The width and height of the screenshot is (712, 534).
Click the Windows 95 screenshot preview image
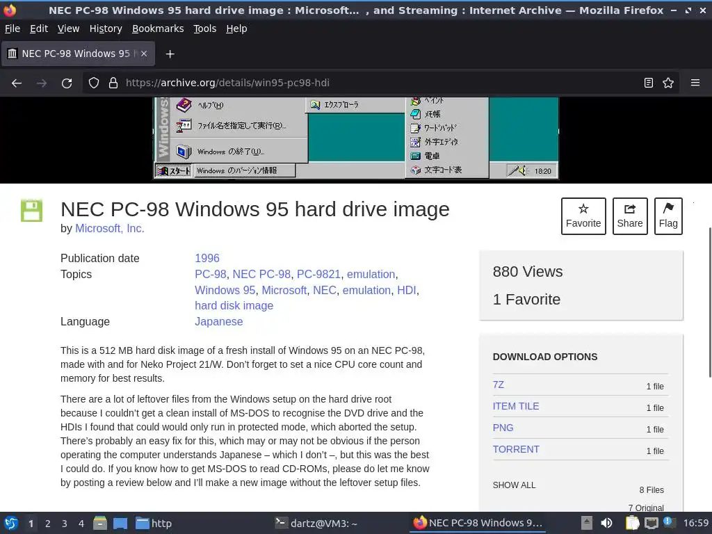pos(356,138)
